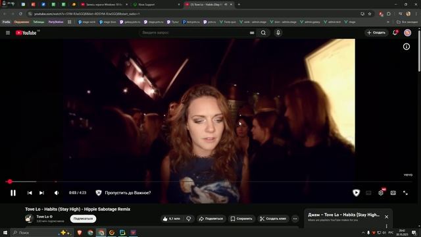Viewport: 421px width, 237px height.
Task: Open 'Таблицы' bookmark folder
Action: tap(39, 22)
